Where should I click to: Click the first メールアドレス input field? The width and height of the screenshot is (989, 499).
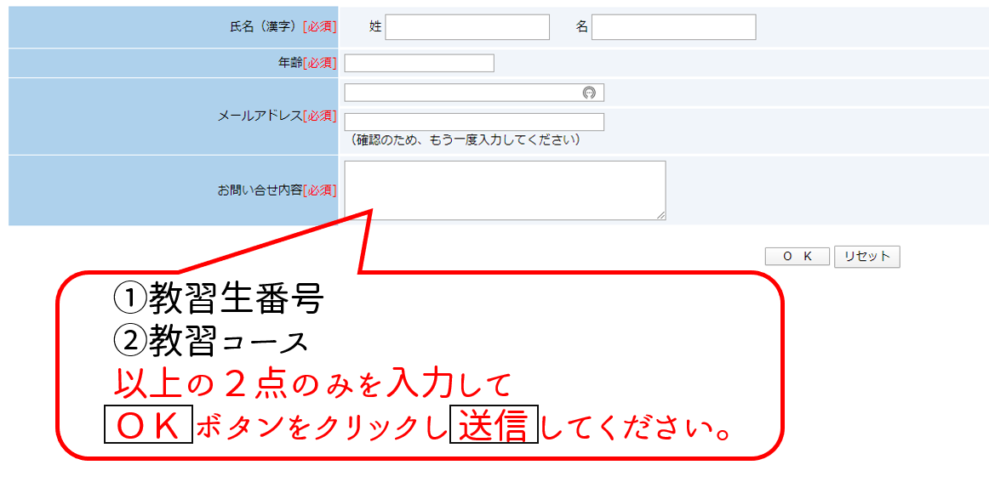click(474, 93)
